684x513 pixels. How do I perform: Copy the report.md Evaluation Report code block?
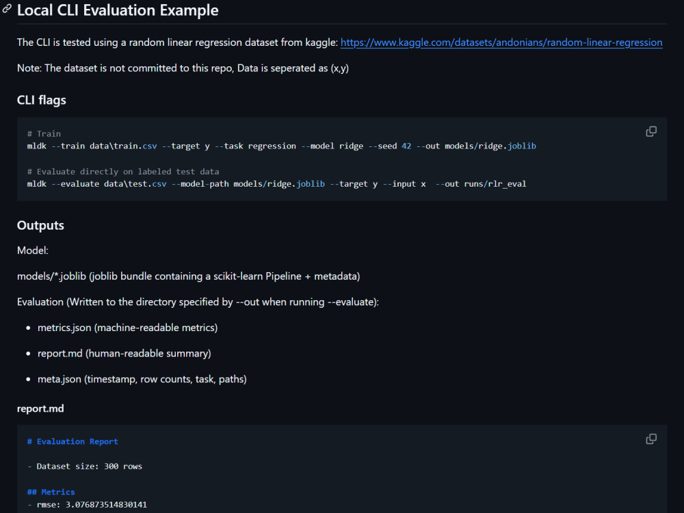pos(651,439)
